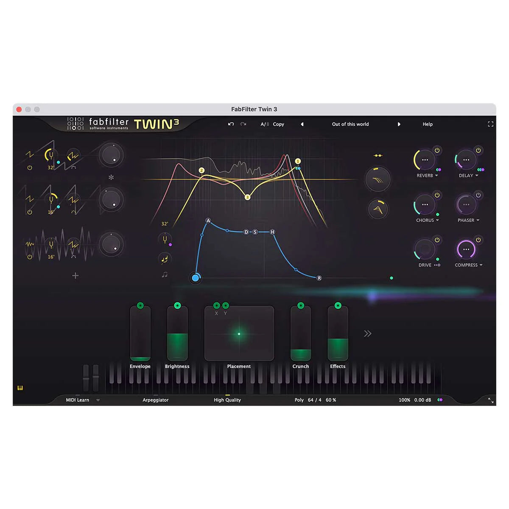Click the Copy preset button
Image resolution: width=509 pixels, height=509 pixels.
(x=279, y=124)
